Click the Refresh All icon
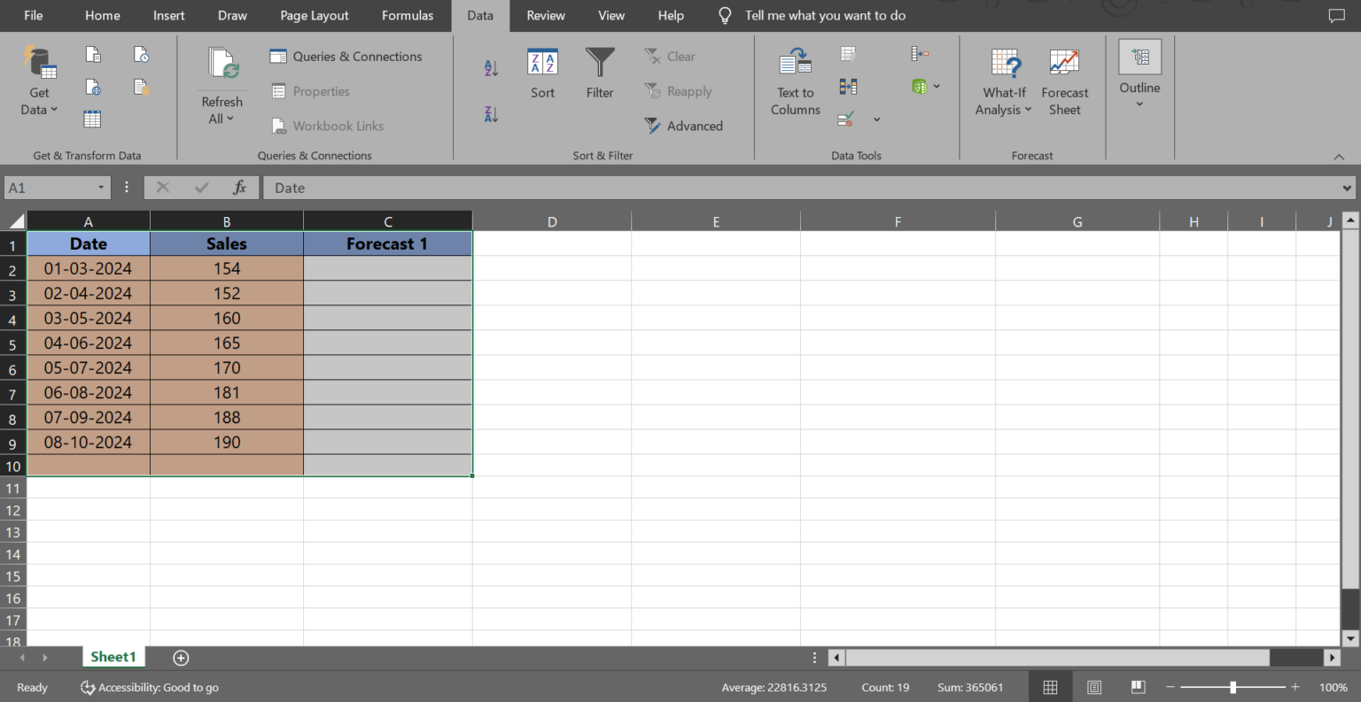1361x702 pixels. click(x=222, y=66)
